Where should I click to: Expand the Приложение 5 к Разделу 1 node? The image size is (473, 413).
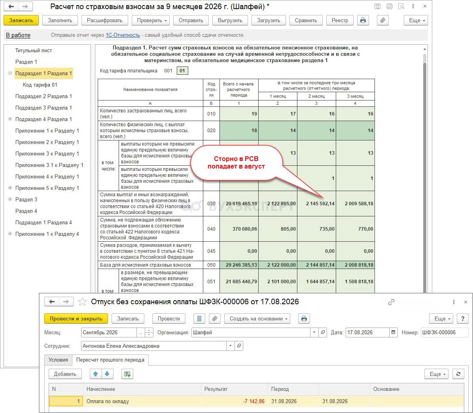coord(10,188)
